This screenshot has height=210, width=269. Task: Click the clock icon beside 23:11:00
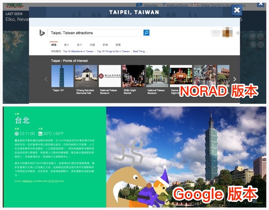coord(17,133)
